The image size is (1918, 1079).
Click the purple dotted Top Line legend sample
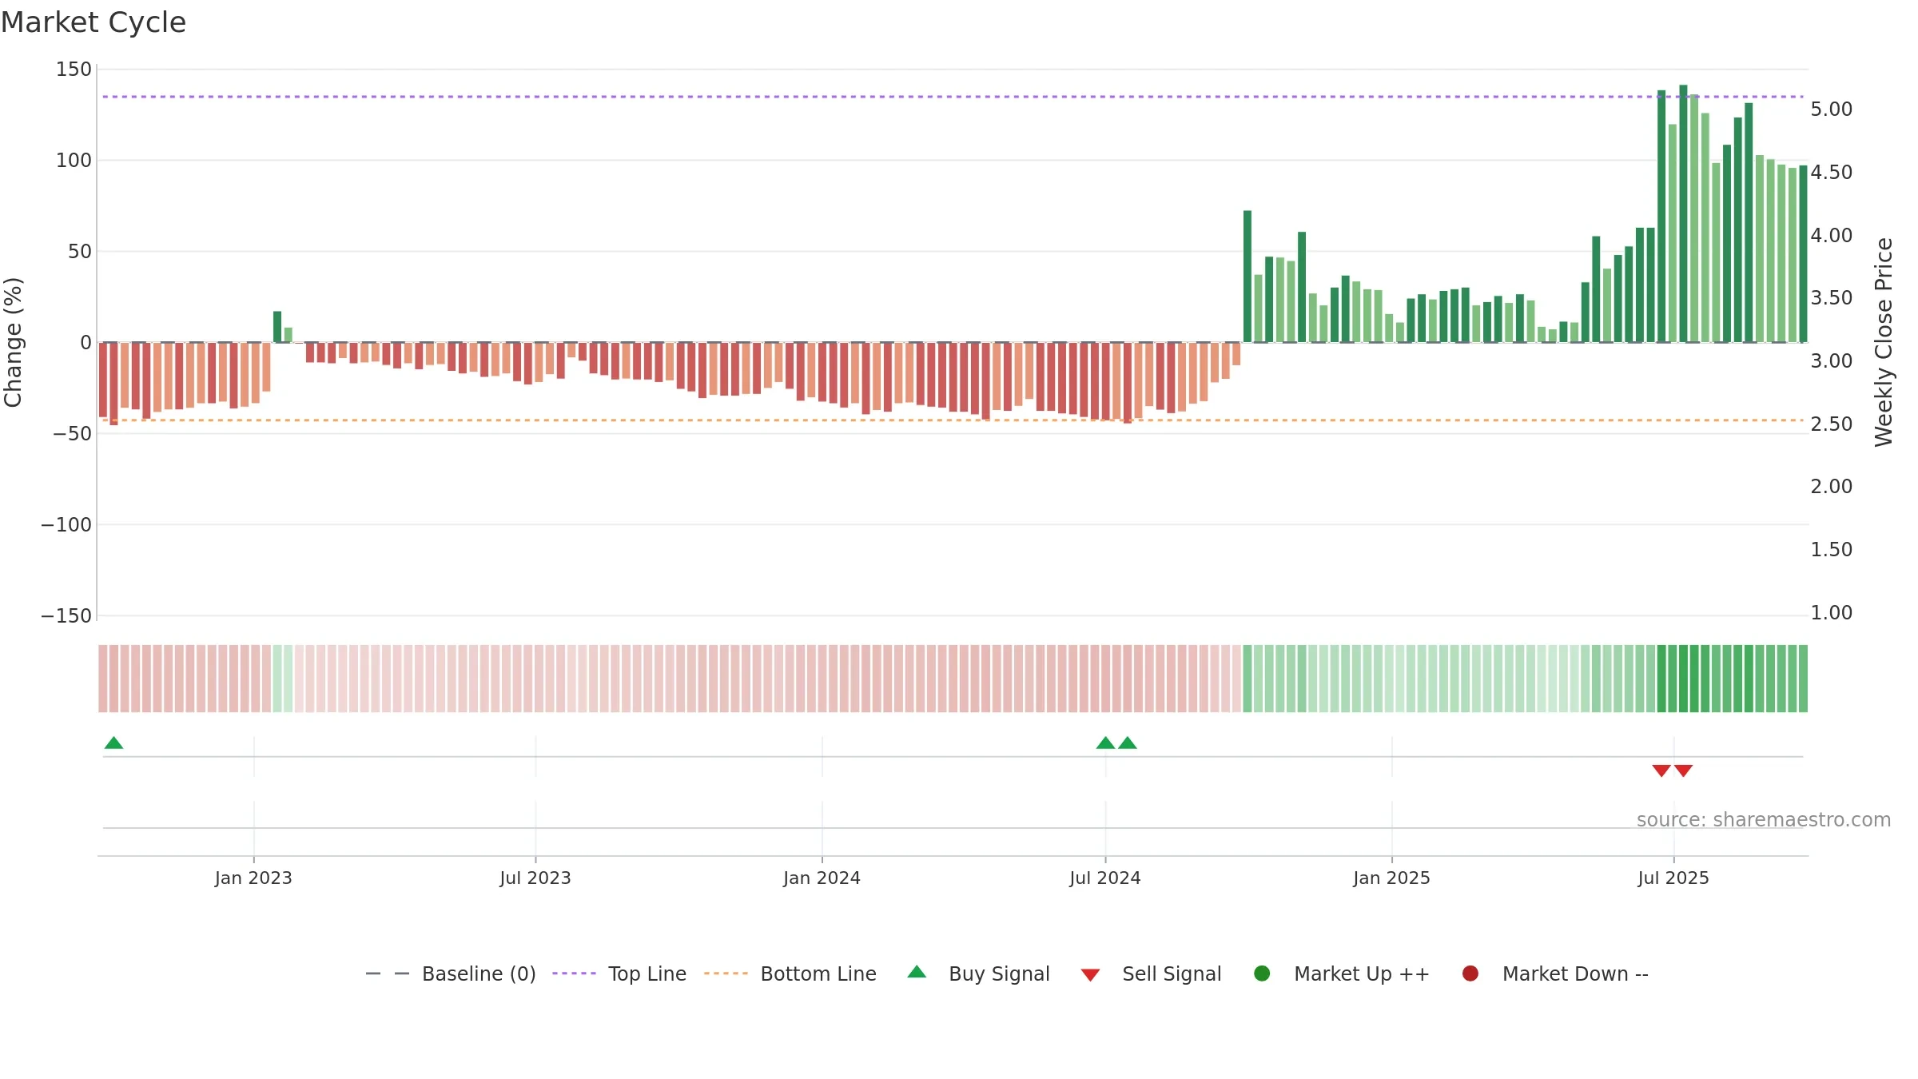(575, 973)
